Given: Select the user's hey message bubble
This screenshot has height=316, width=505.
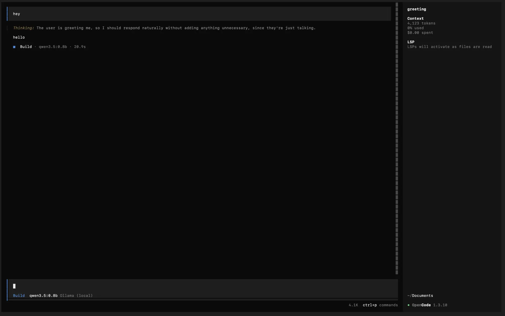Looking at the screenshot, I should tap(16, 14).
